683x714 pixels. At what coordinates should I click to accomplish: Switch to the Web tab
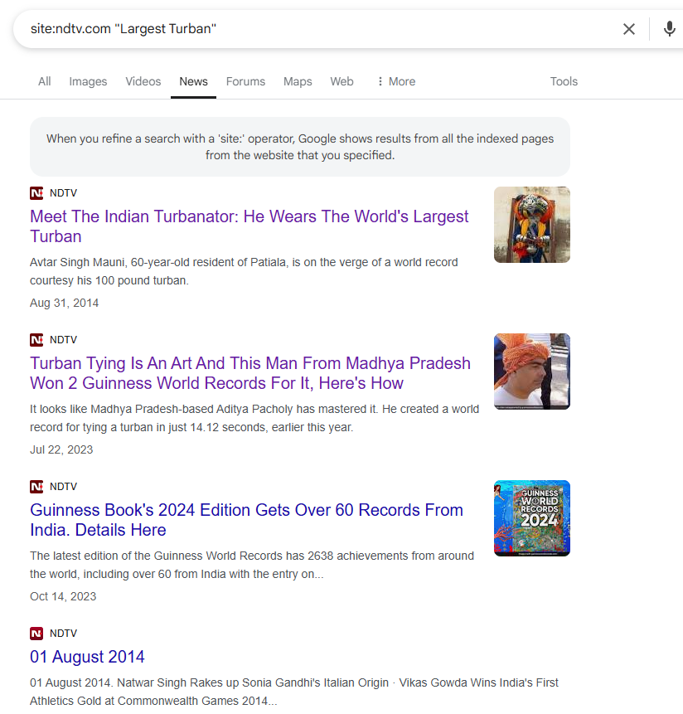click(341, 81)
